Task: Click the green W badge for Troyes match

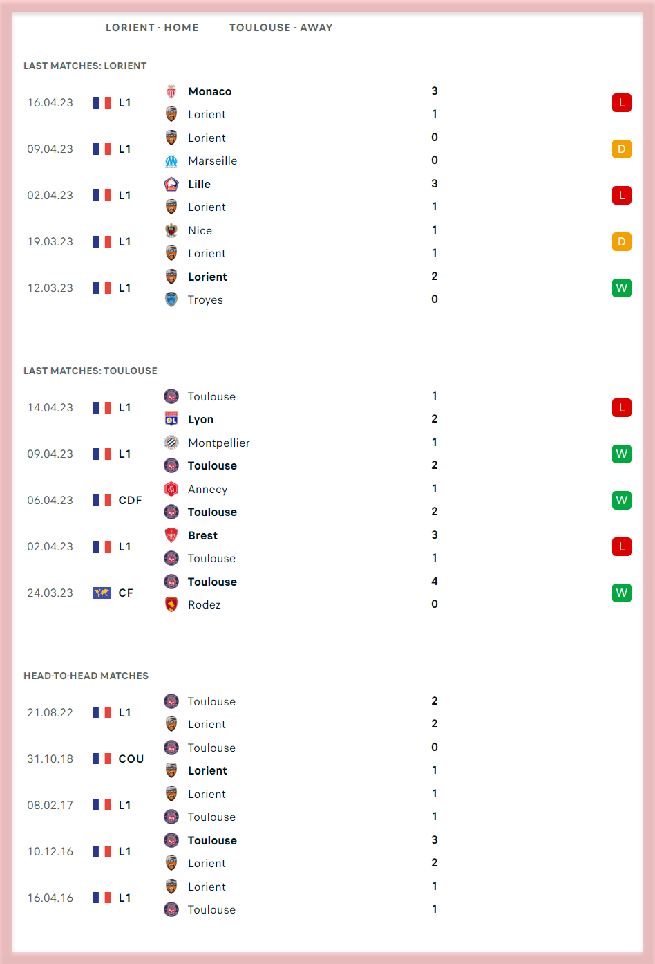Action: 621,288
